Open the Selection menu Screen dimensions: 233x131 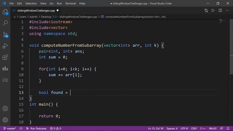pyautogui.click(x=31, y=3)
